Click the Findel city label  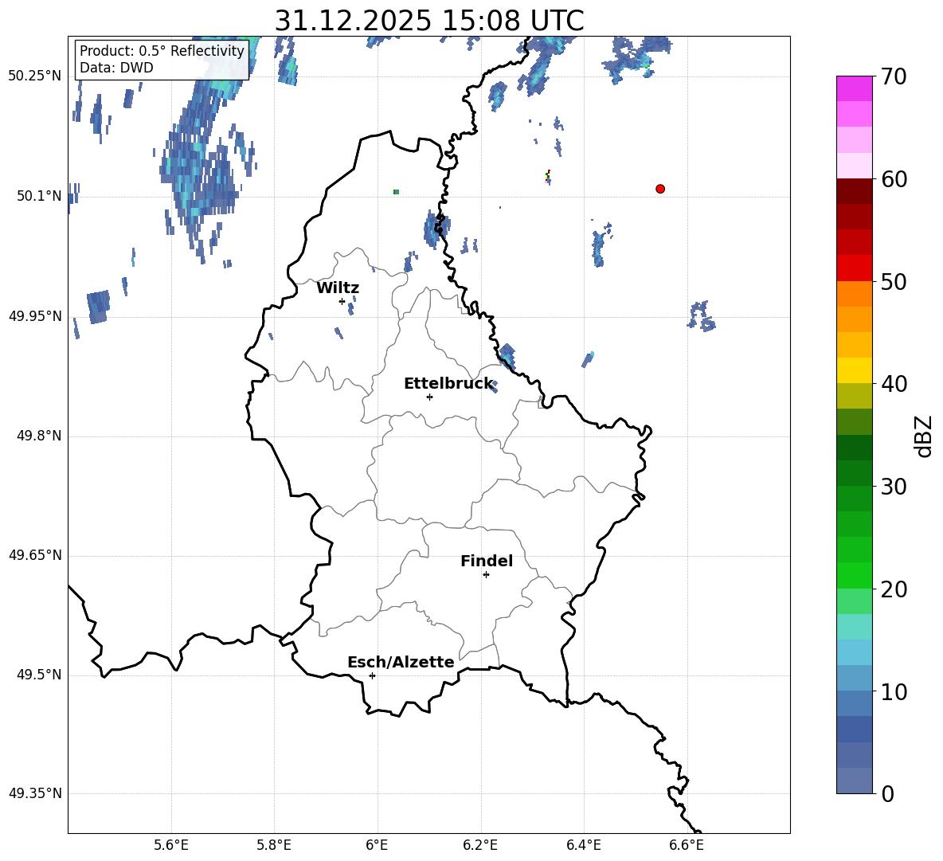point(487,561)
